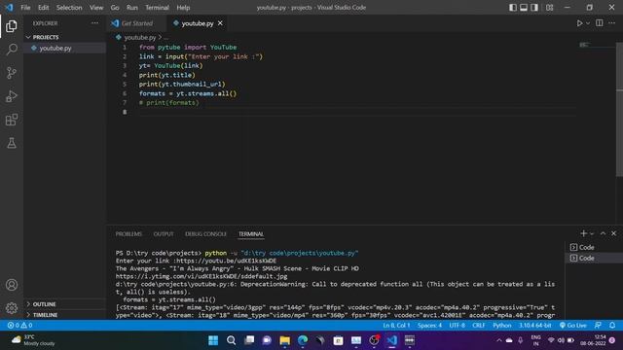Select the youtube.py editor tab

click(x=197, y=23)
